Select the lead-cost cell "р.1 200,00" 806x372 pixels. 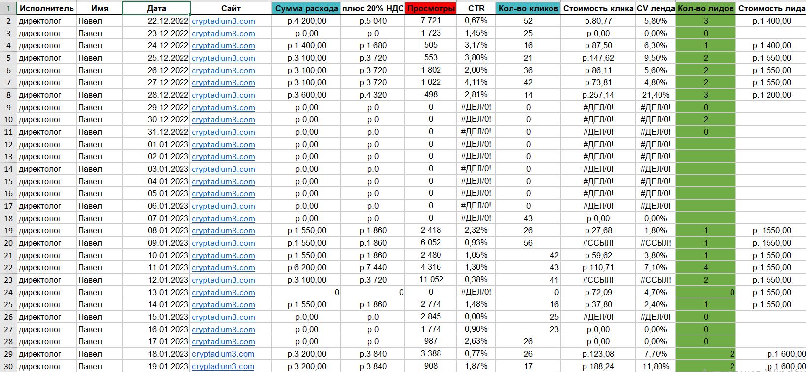771,95
